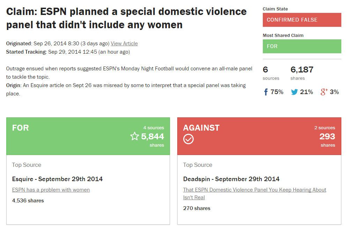Click the green FOR most shared badge

tap(302, 46)
